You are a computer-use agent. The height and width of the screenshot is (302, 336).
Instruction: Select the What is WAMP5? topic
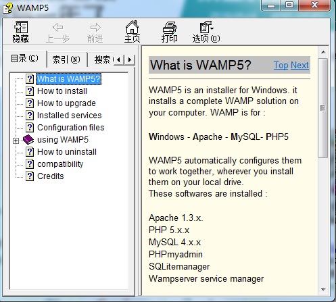tap(68, 79)
